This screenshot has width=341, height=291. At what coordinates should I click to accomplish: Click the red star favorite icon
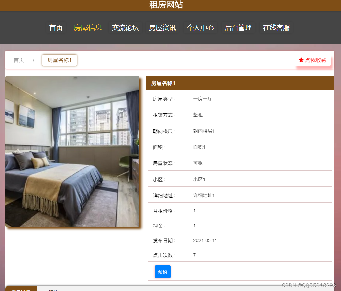(x=301, y=60)
